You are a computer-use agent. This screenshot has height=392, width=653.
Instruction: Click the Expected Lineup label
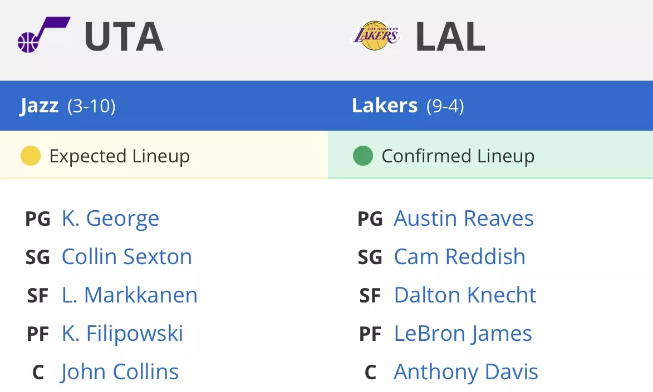coord(120,156)
